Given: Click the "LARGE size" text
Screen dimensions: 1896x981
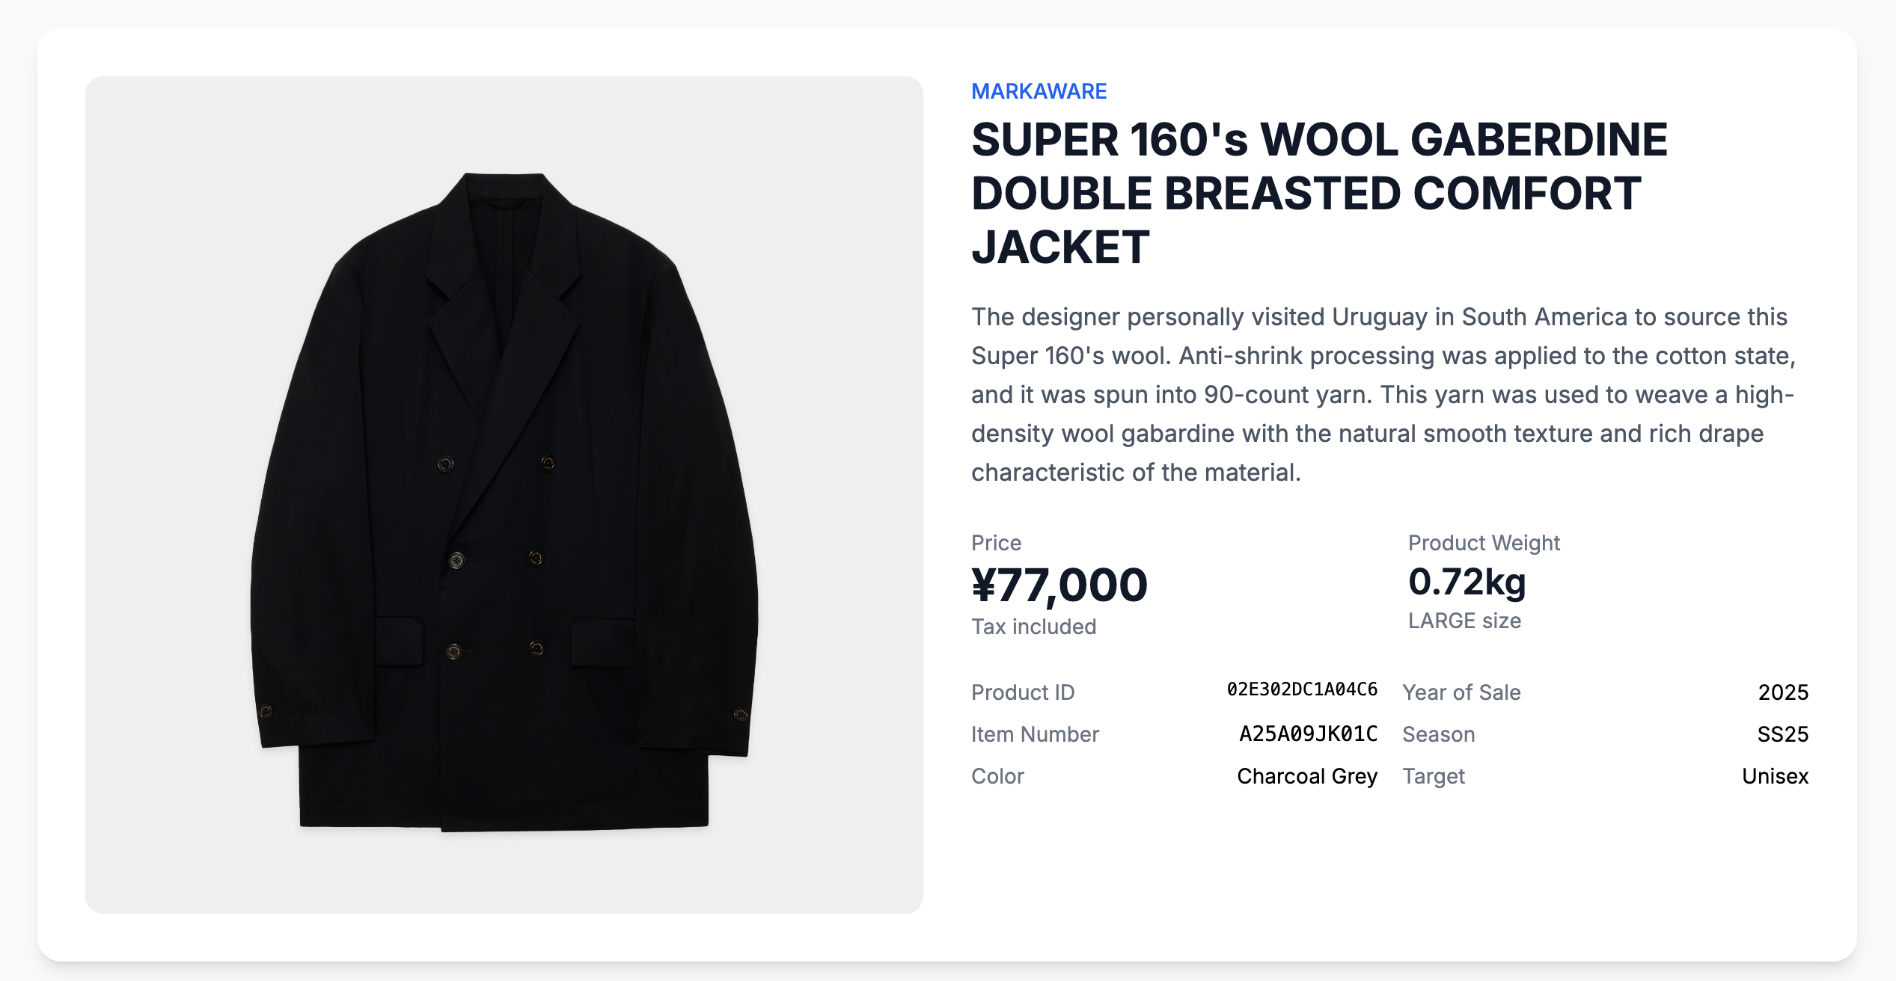Looking at the screenshot, I should pos(1464,621).
